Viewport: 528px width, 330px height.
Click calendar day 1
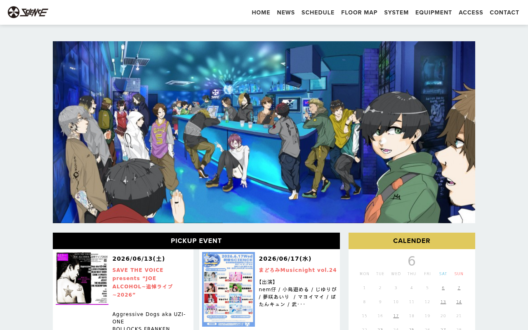(365, 288)
